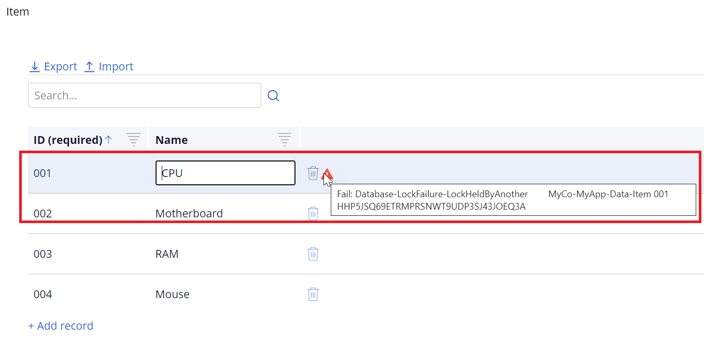The image size is (704, 338).
Task: Click into the CPU name input field
Action: coord(226,173)
